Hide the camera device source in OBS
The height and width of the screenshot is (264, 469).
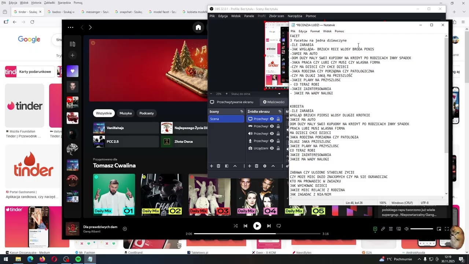272,148
